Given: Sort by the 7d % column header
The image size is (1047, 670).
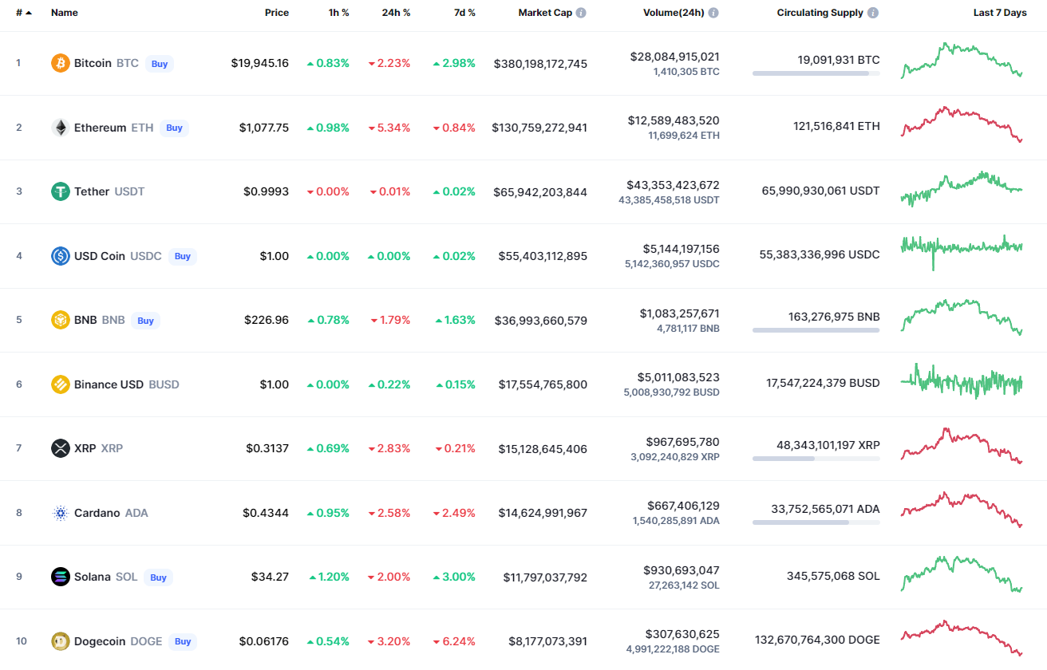Looking at the screenshot, I should (463, 13).
